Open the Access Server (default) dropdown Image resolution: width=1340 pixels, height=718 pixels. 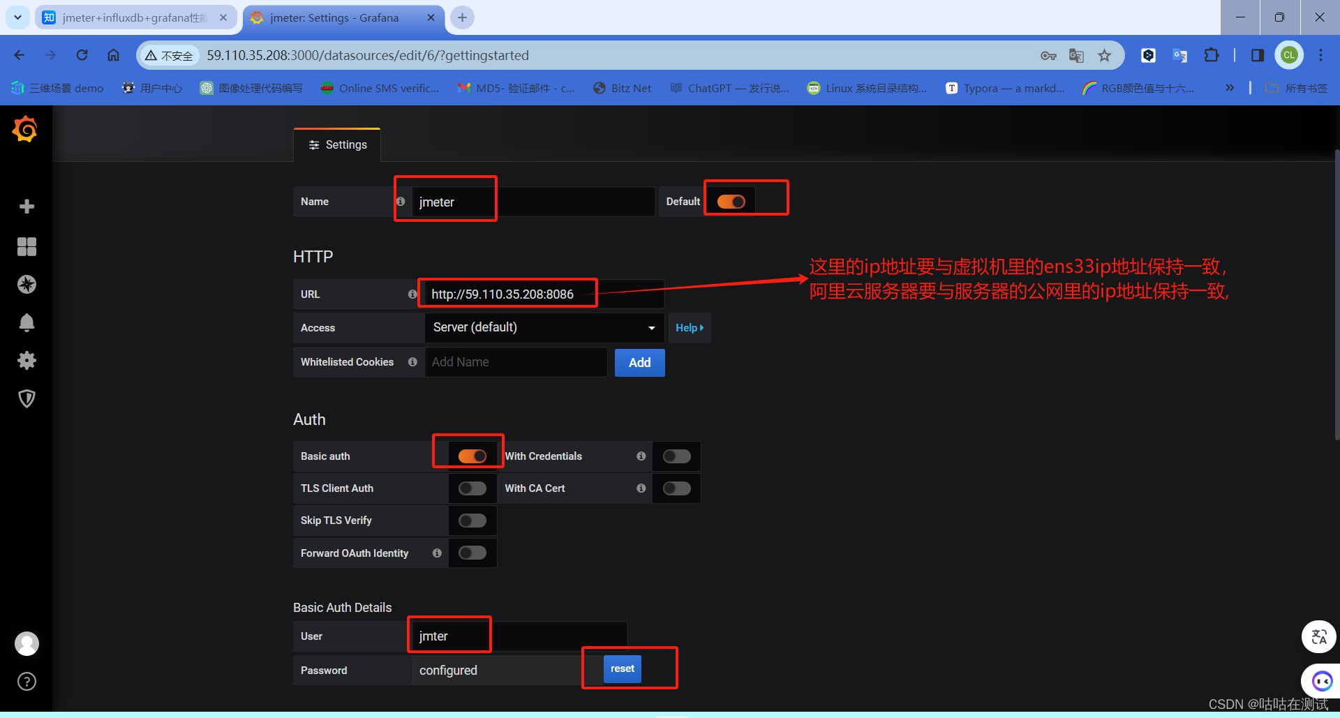click(x=544, y=328)
